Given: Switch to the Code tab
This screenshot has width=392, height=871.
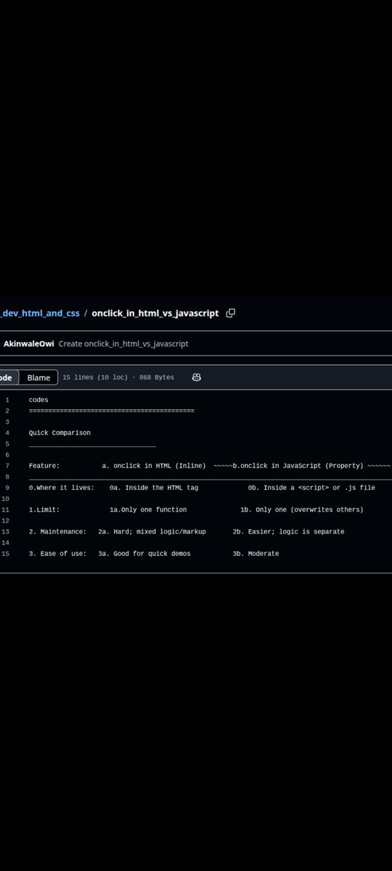Looking at the screenshot, I should (x=7, y=377).
